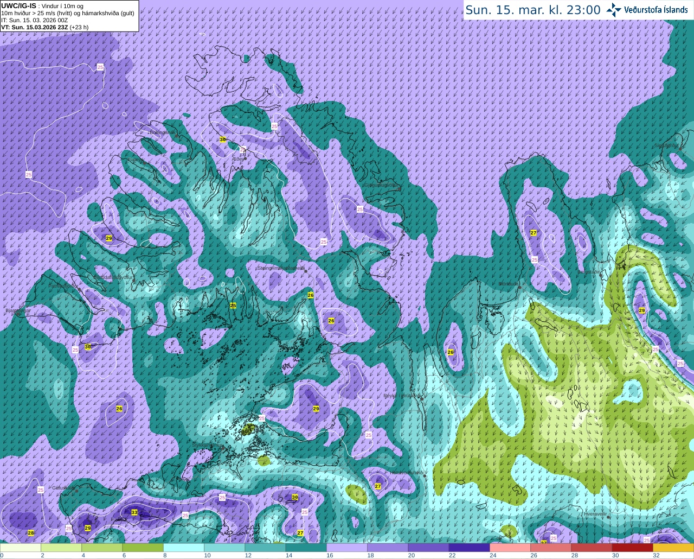This screenshot has height=559, width=694.
Task: Click the white 25 contour label near Gjögurflugvöllur
Action: tap(360, 209)
